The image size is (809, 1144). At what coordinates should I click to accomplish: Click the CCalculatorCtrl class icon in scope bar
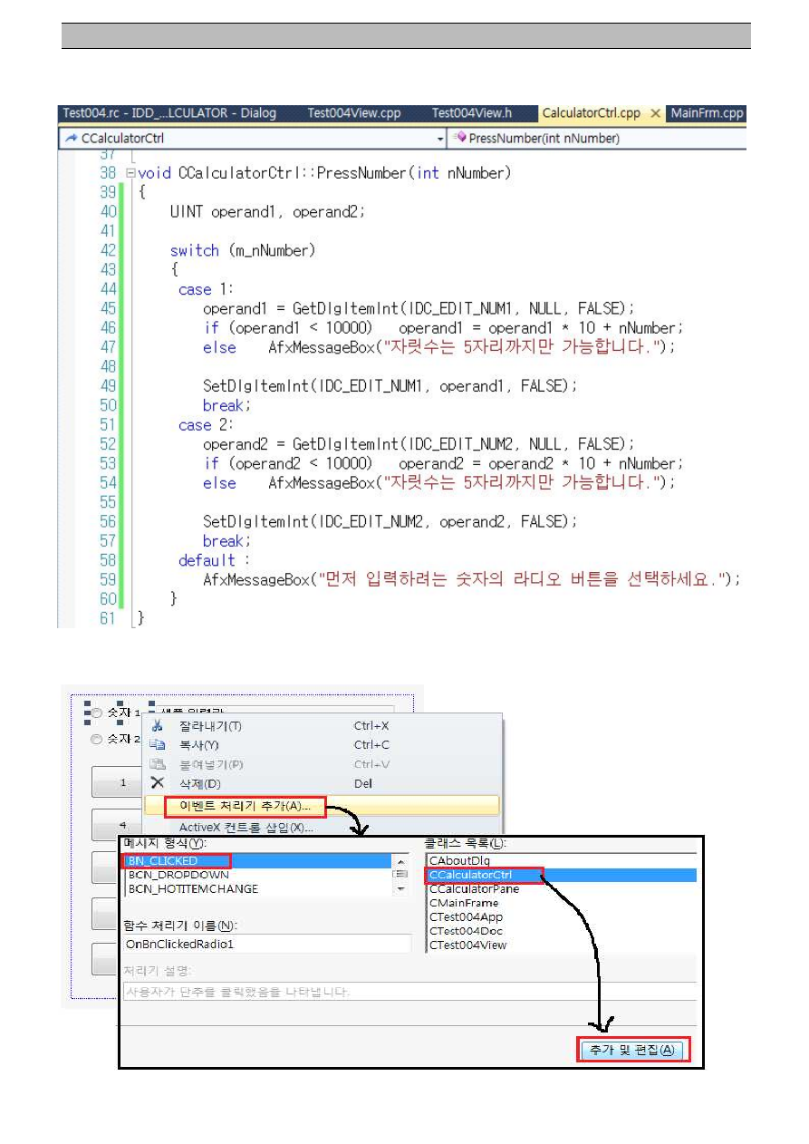(x=70, y=139)
